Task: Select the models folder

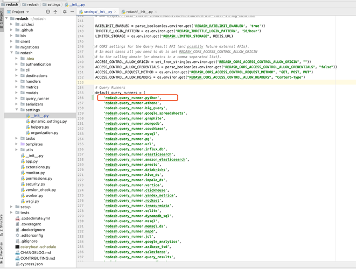Action: [32, 93]
